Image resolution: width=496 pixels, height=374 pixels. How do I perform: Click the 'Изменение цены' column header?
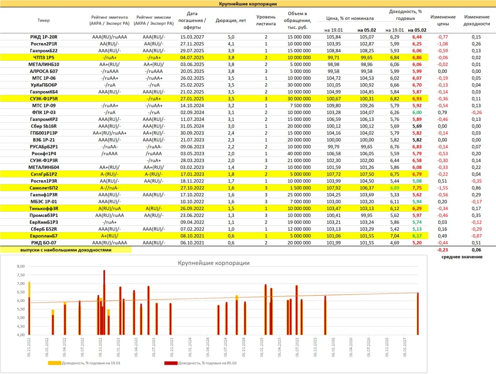tap(443, 20)
